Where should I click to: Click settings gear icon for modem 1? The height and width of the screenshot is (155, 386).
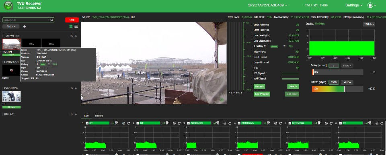tap(124, 123)
